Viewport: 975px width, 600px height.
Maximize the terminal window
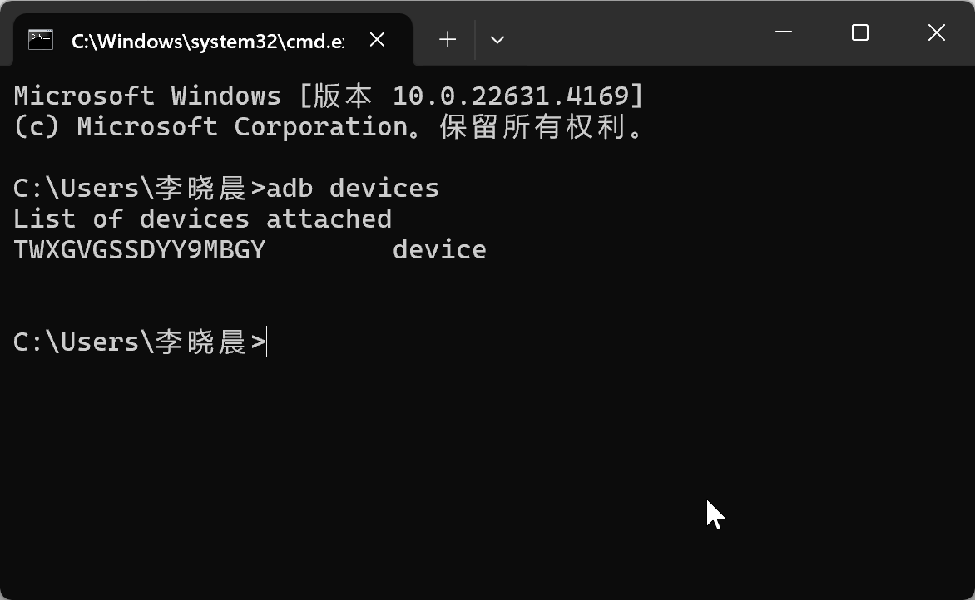point(860,32)
